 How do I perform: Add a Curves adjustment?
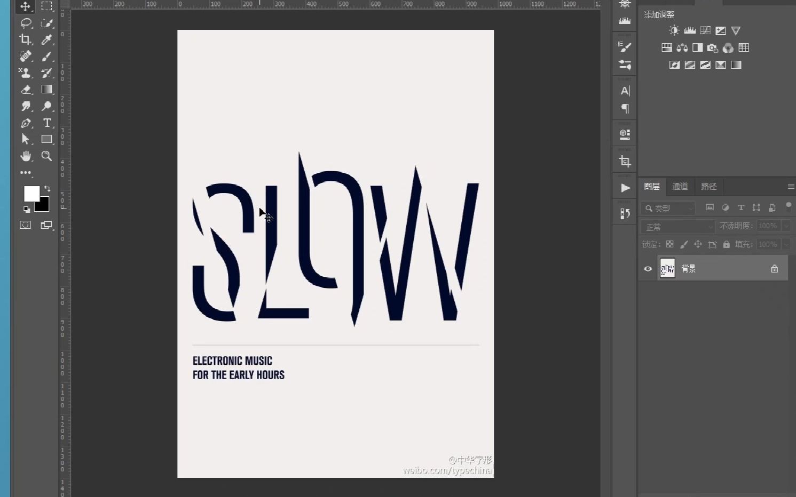pyautogui.click(x=705, y=30)
